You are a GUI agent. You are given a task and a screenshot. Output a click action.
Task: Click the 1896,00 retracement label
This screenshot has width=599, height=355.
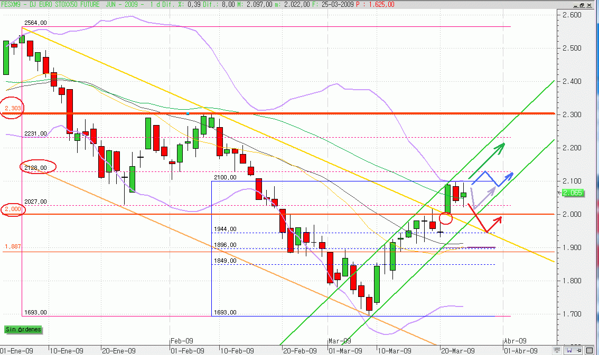click(225, 245)
